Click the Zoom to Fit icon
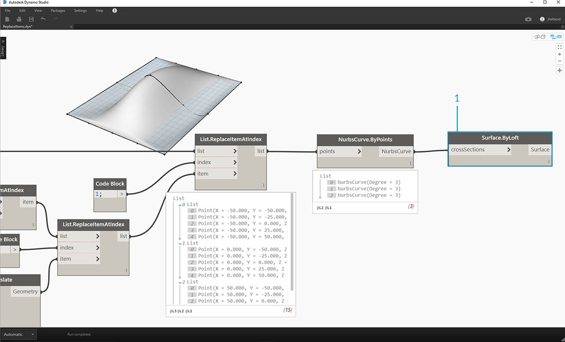Image resolution: width=565 pixels, height=342 pixels. click(x=560, y=47)
